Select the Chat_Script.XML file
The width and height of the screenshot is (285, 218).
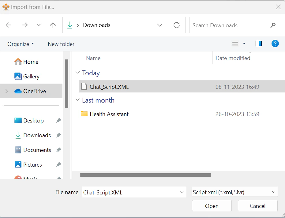coord(109,87)
